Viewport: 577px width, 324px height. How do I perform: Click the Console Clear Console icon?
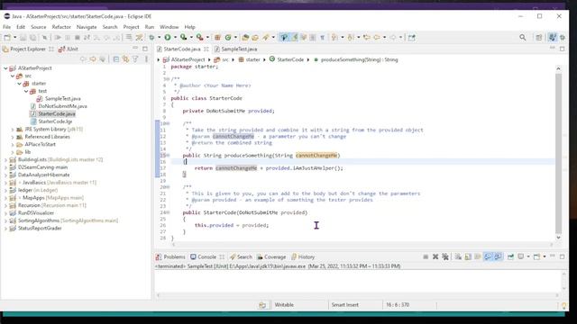[x=458, y=256]
